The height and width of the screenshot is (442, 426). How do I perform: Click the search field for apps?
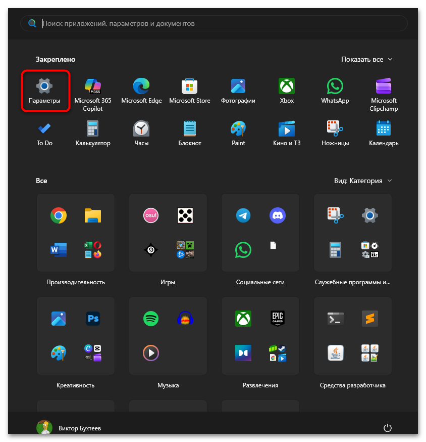[214, 23]
